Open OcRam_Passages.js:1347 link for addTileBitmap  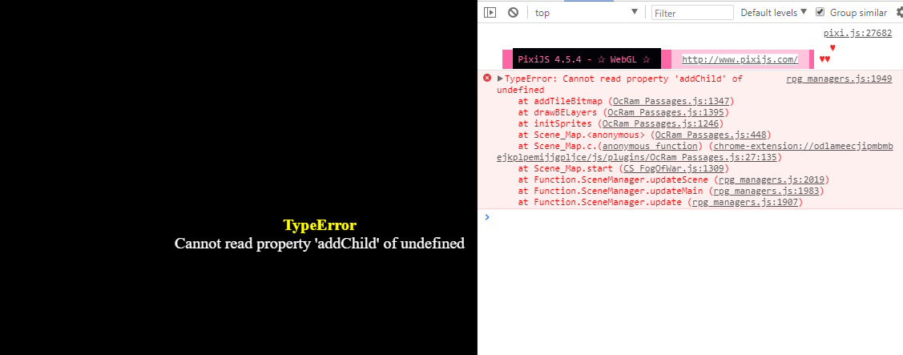671,101
